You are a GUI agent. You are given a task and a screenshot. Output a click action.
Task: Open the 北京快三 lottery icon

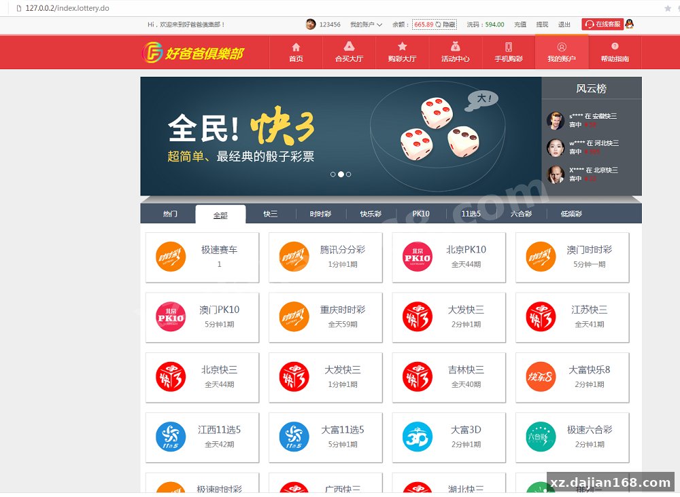pos(171,377)
